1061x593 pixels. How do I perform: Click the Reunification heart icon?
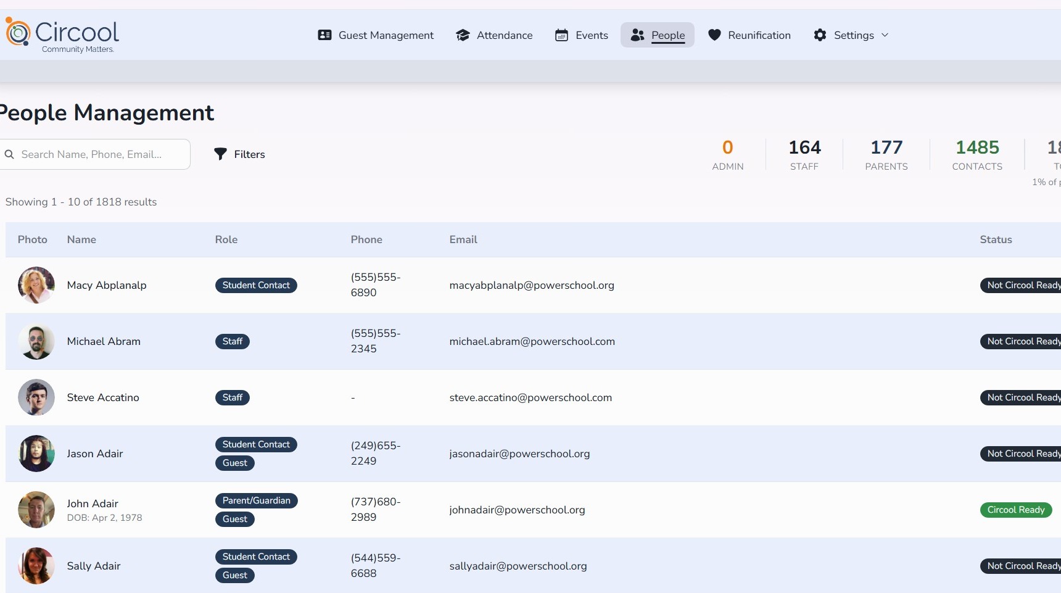pyautogui.click(x=714, y=35)
